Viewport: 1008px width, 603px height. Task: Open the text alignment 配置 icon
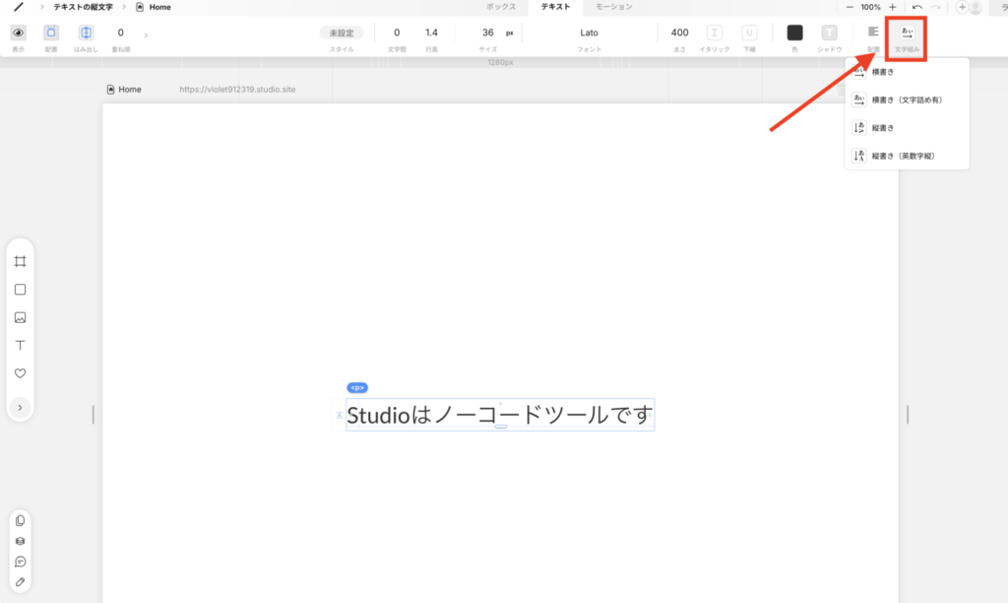873,32
